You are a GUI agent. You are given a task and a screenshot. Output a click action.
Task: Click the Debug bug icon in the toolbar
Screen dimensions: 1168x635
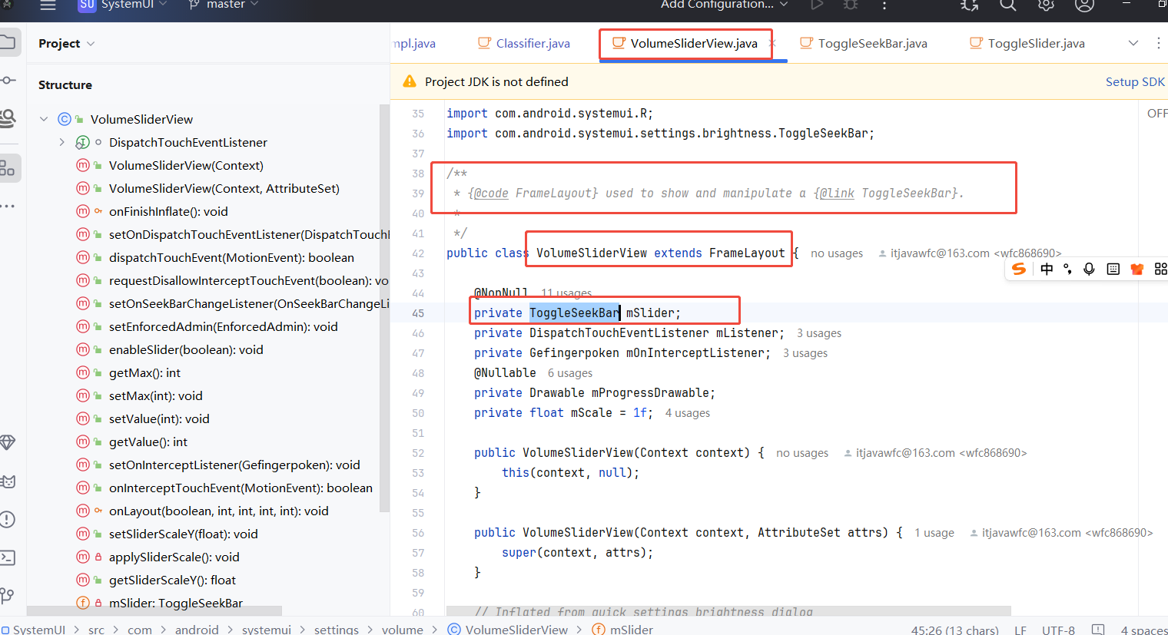coord(851,5)
